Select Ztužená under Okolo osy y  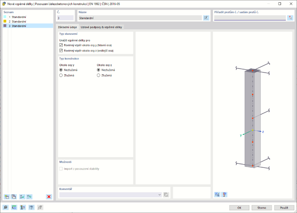(x=61, y=75)
